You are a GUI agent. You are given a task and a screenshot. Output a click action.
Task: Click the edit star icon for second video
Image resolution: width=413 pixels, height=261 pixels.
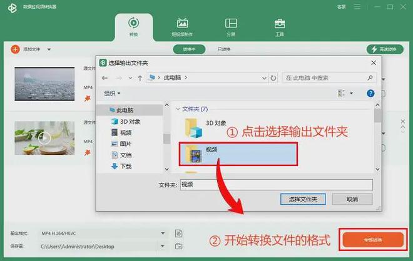(87, 152)
